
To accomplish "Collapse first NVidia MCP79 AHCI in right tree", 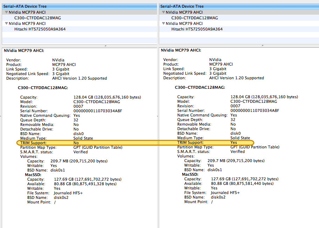I will point(164,12).
